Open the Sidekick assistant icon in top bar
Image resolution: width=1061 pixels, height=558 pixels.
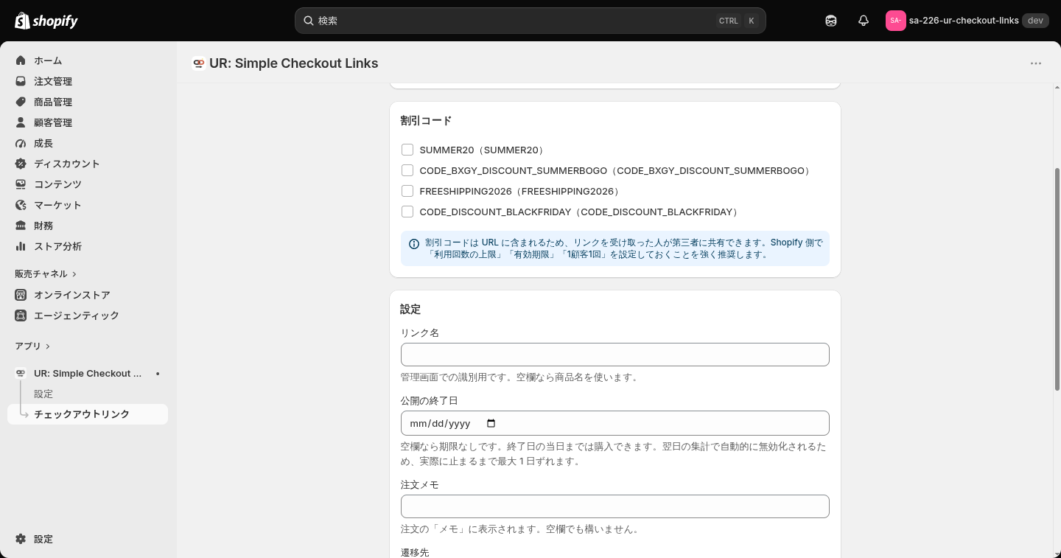pyautogui.click(x=831, y=21)
